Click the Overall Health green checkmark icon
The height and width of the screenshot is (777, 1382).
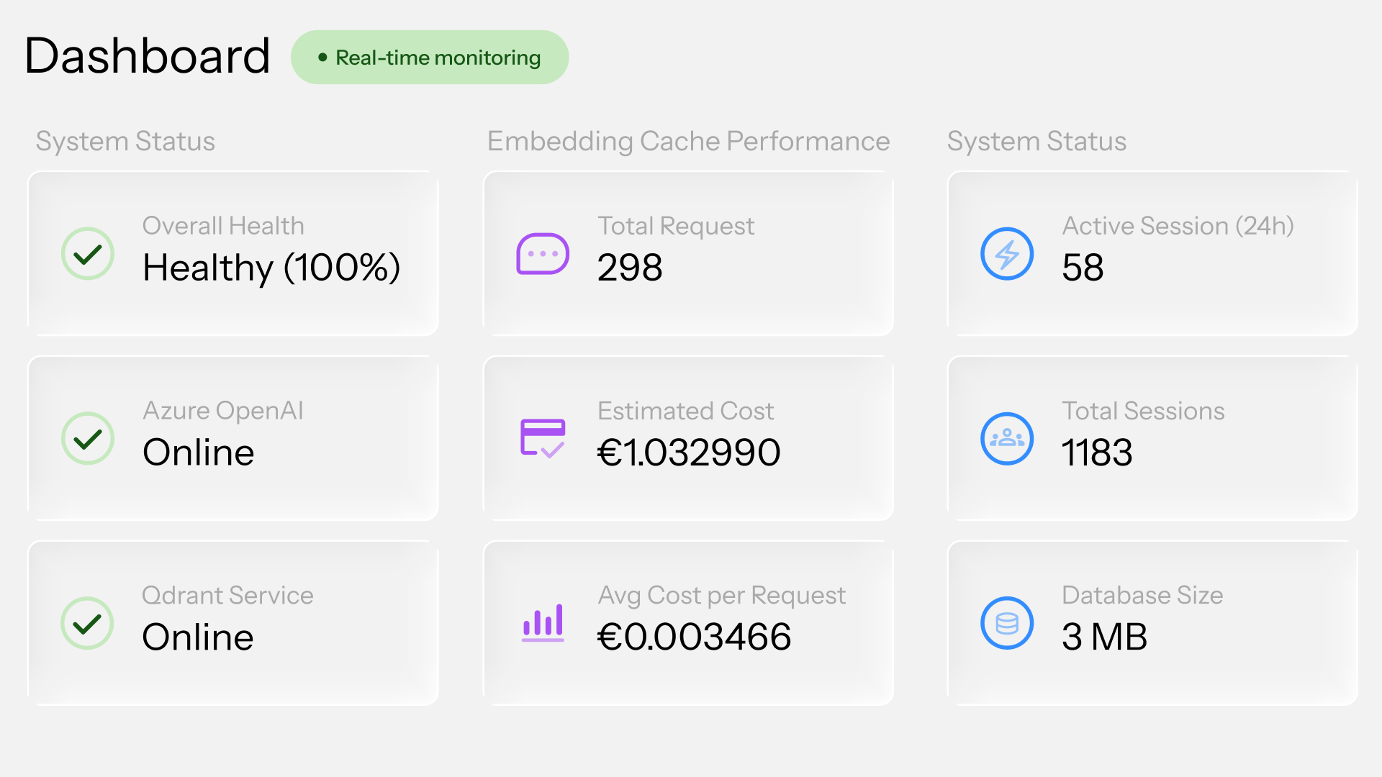[x=88, y=254]
